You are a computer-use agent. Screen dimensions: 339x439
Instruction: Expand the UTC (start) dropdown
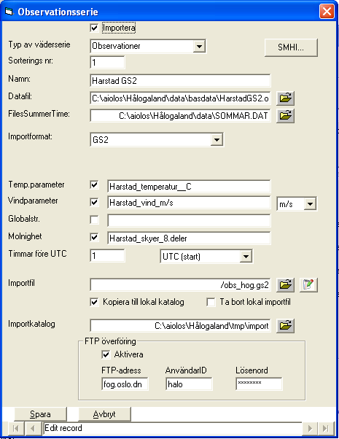coord(246,257)
